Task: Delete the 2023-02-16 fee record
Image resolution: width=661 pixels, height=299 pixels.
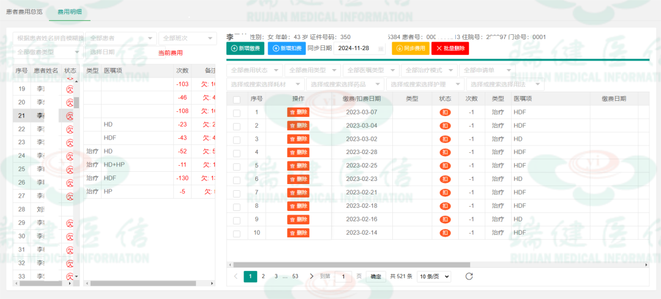Action: [x=298, y=220]
